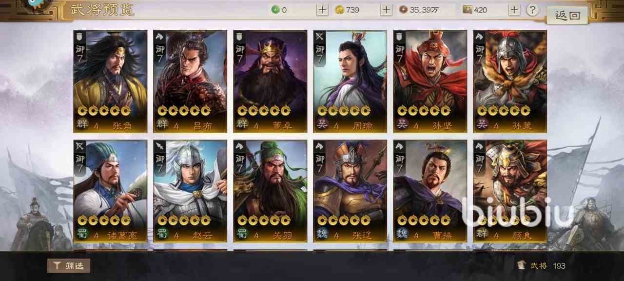Choose the 周瑜 general card
This screenshot has width=624, height=281.
point(350,81)
